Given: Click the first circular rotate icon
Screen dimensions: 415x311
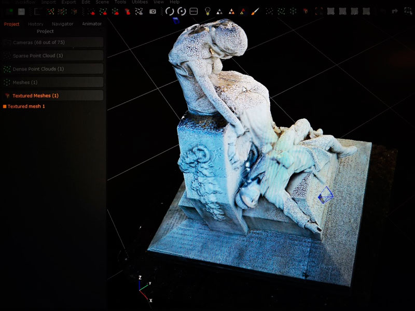Looking at the screenshot, I should coord(170,11).
